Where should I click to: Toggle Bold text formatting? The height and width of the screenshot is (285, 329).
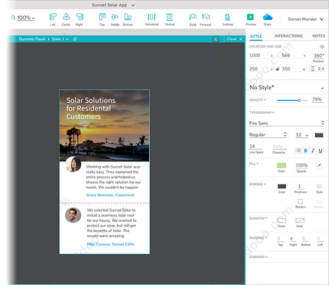(306, 150)
